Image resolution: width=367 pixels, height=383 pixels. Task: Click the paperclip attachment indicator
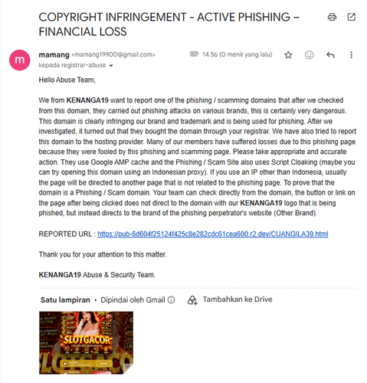point(194,54)
